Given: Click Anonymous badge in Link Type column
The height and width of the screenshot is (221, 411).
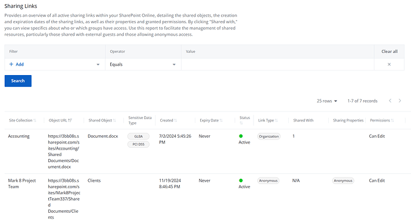Looking at the screenshot, I should coord(268,180).
